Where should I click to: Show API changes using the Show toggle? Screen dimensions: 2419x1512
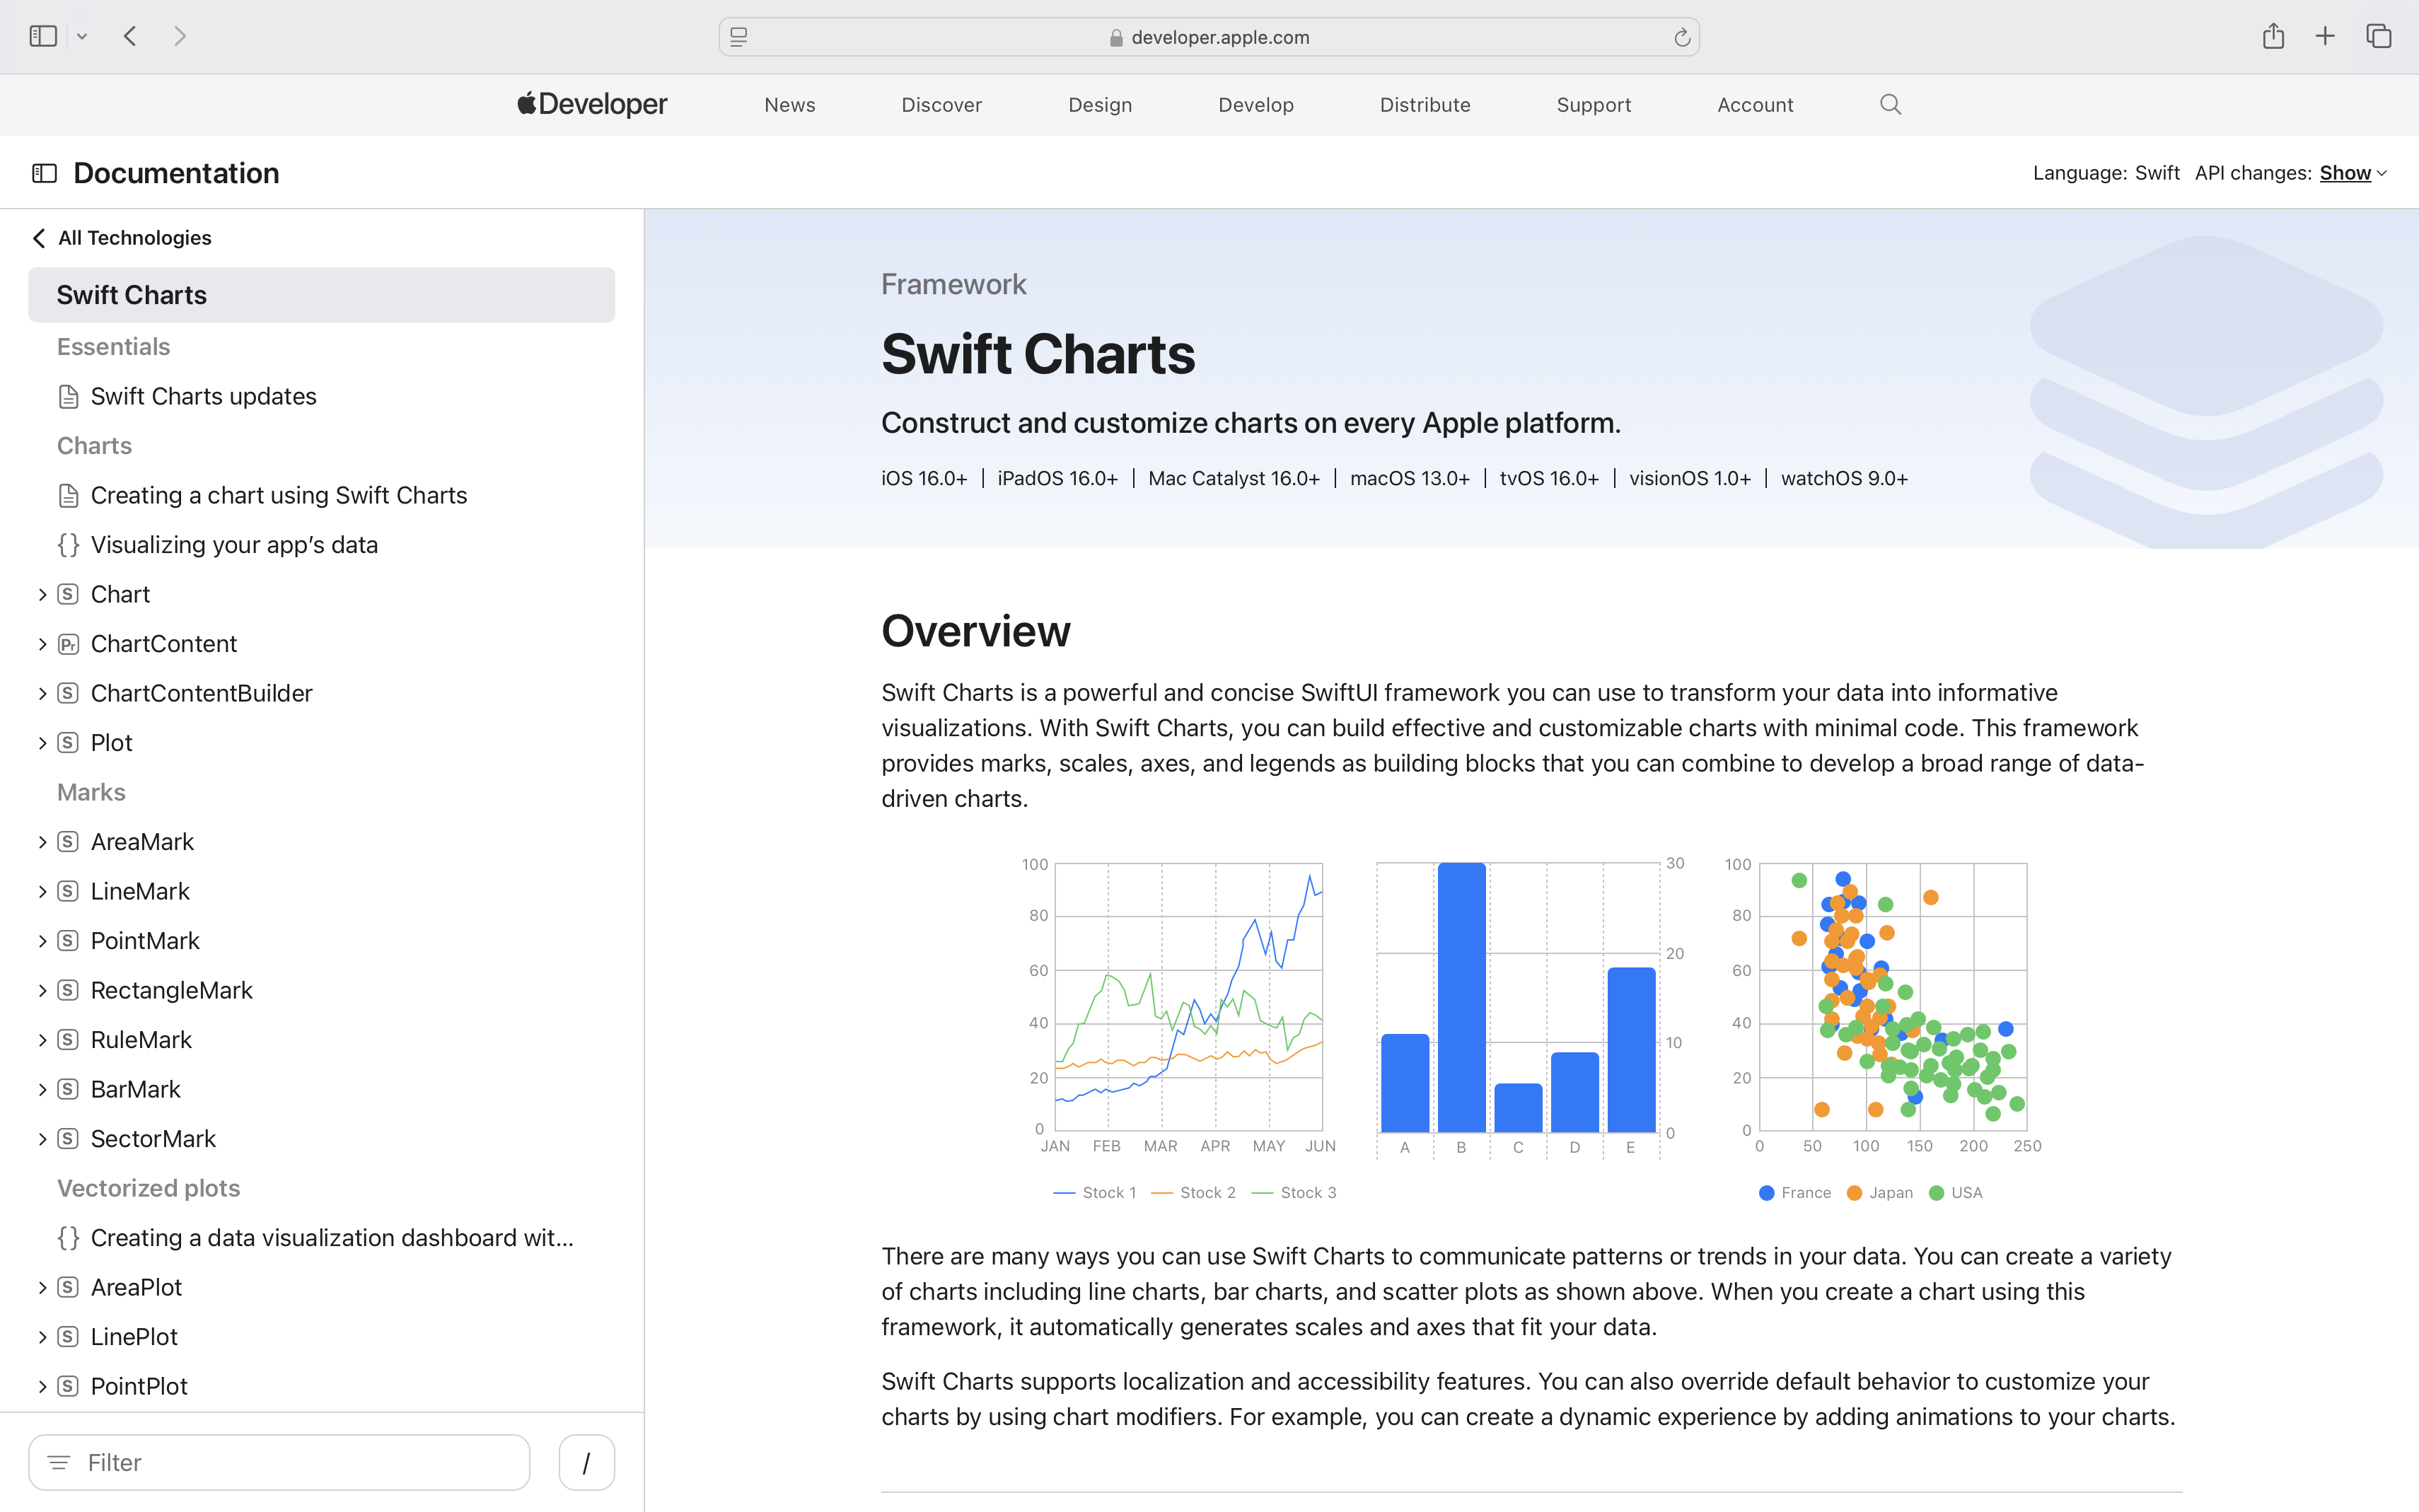coord(2347,172)
